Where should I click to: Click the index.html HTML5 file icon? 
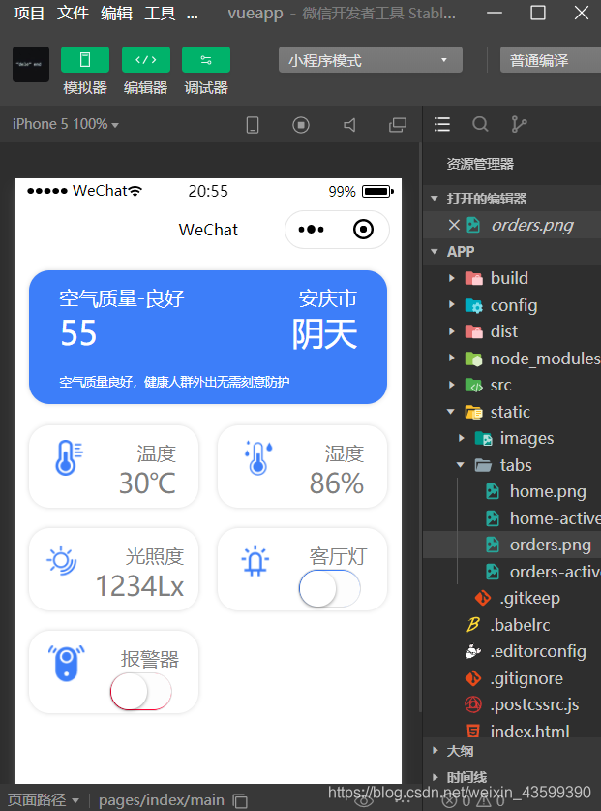point(473,732)
